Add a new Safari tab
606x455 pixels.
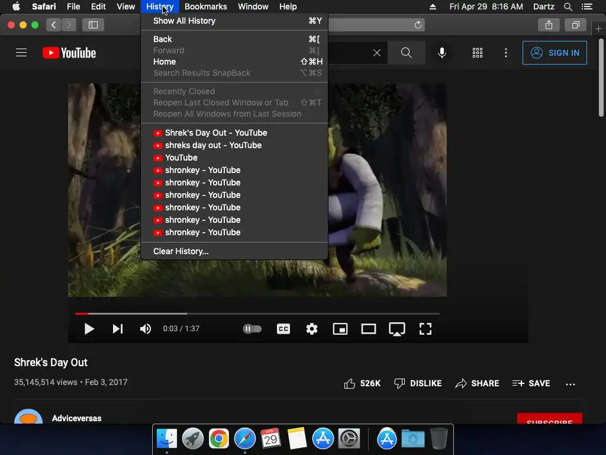click(x=598, y=28)
